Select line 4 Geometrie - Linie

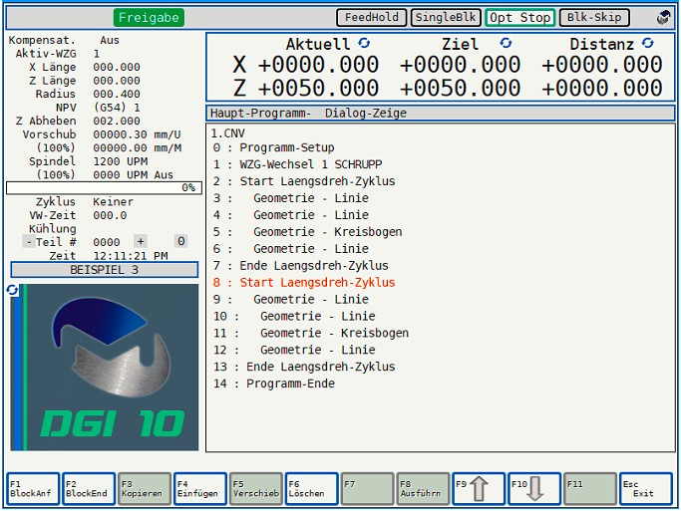coord(290,215)
